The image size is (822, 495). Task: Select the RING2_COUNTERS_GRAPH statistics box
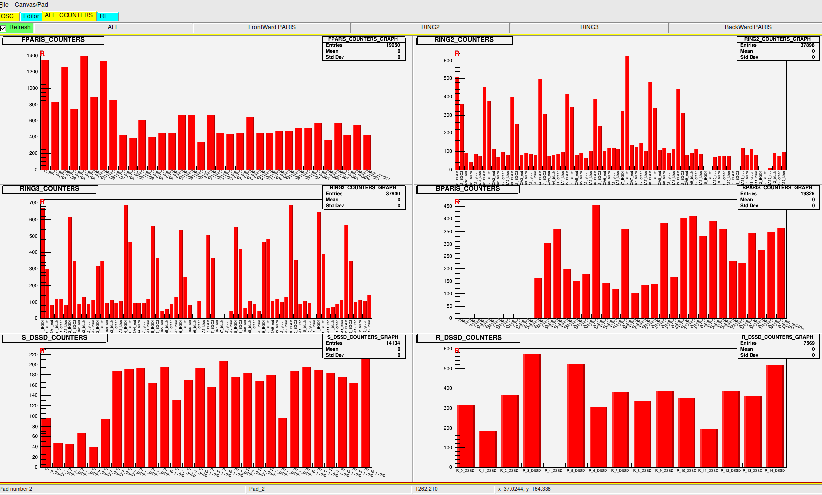777,48
